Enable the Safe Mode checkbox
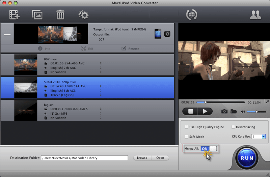Viewport: 270px width, 177px height. (x=186, y=137)
